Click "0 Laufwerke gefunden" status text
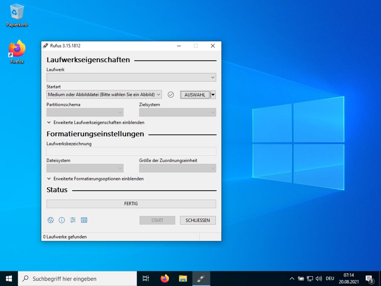The height and width of the screenshot is (286, 381). click(65, 237)
